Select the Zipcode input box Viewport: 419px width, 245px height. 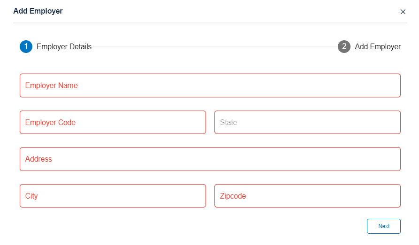coord(307,196)
